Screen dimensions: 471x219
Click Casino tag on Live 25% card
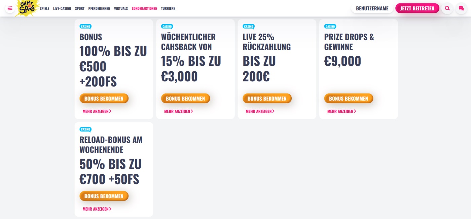pyautogui.click(x=249, y=26)
